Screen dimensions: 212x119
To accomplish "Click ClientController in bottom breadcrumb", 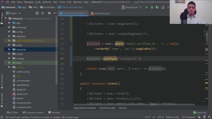I will pyautogui.click(x=107, y=108).
